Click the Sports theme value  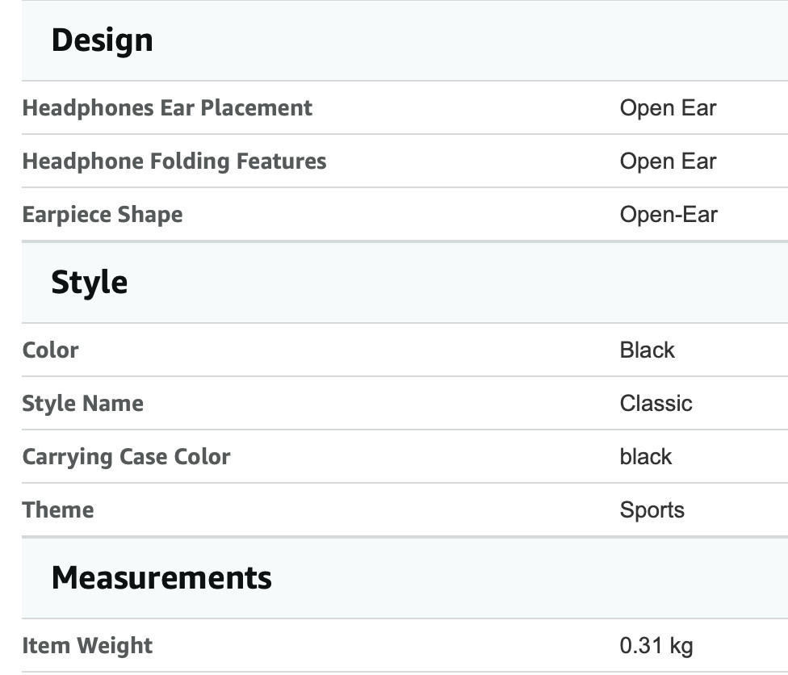(x=652, y=510)
